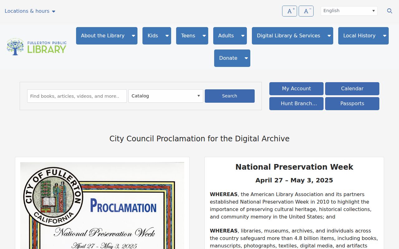Open the Kids menu item
The height and width of the screenshot is (249, 399).
pos(153,36)
